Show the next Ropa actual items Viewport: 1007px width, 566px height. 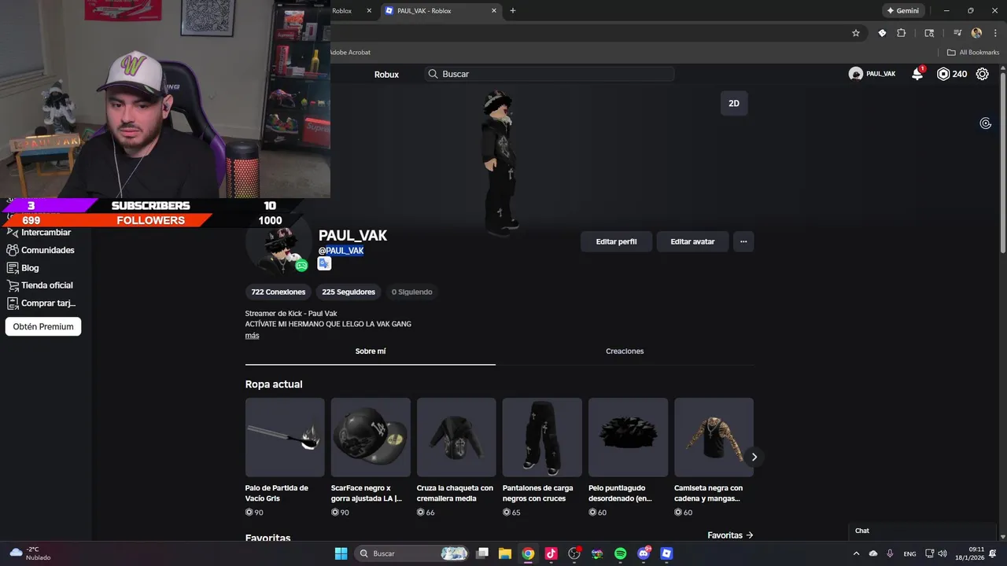[754, 457]
